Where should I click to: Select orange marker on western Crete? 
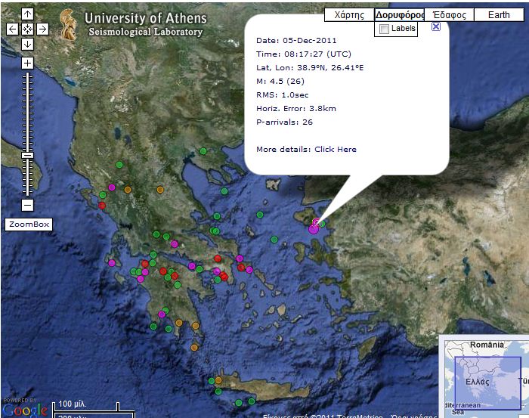(218, 380)
